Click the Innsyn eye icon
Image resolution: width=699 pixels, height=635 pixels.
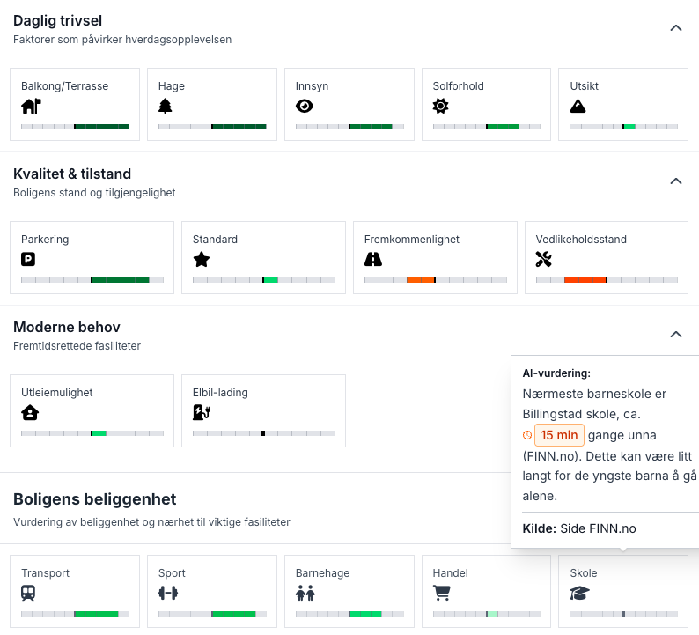pyautogui.click(x=305, y=107)
